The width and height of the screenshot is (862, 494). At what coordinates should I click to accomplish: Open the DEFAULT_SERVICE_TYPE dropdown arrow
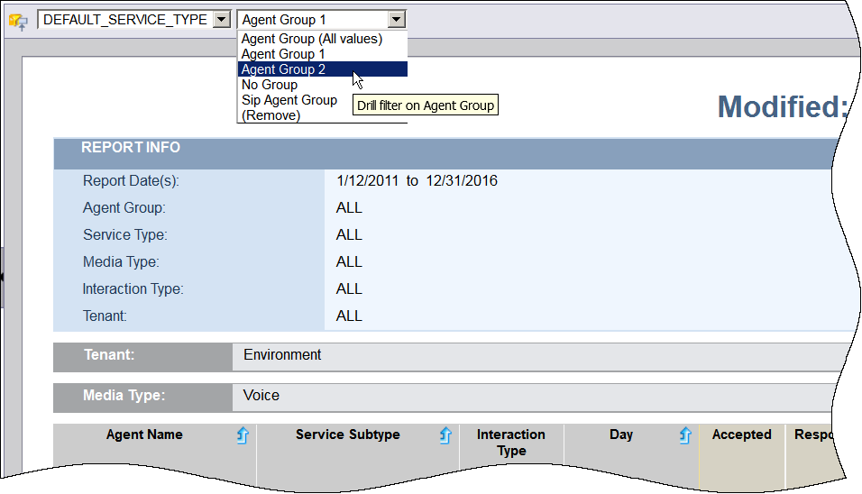[222, 20]
